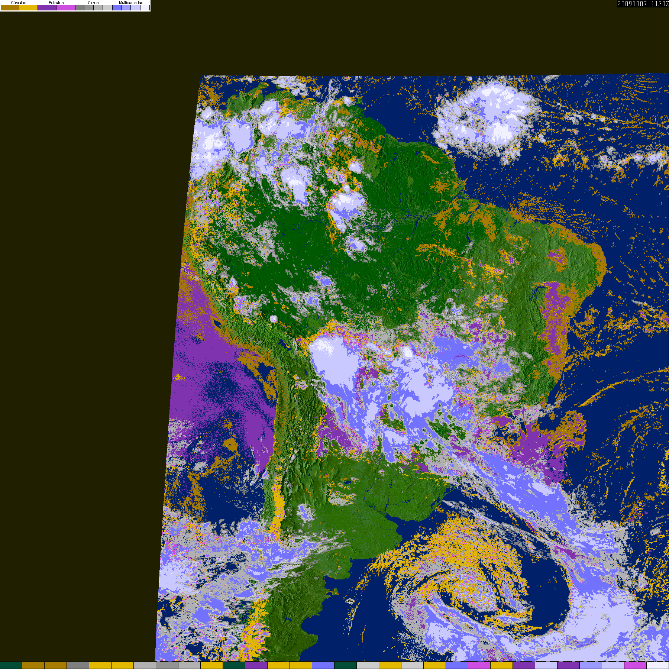Image resolution: width=669 pixels, height=669 pixels.
Task: Click the Cúmulos legend label
Action: (x=19, y=3)
